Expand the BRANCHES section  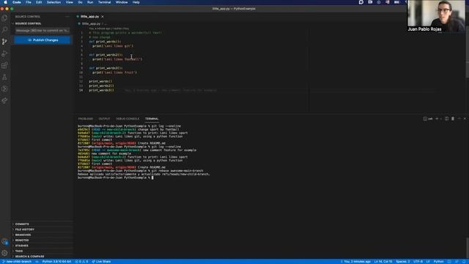click(42, 235)
